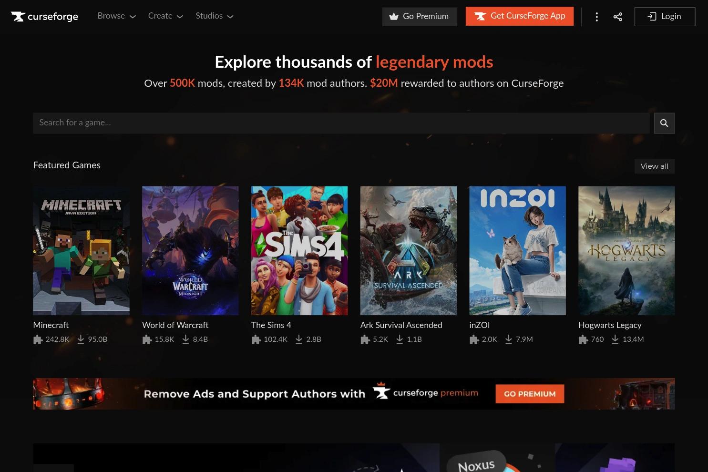Click the downloads icon under inZOI
The image size is (708, 472).
click(509, 339)
